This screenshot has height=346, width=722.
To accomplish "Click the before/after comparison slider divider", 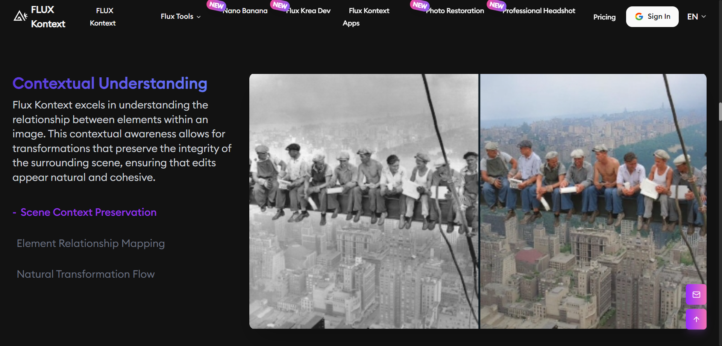I will 479,201.
